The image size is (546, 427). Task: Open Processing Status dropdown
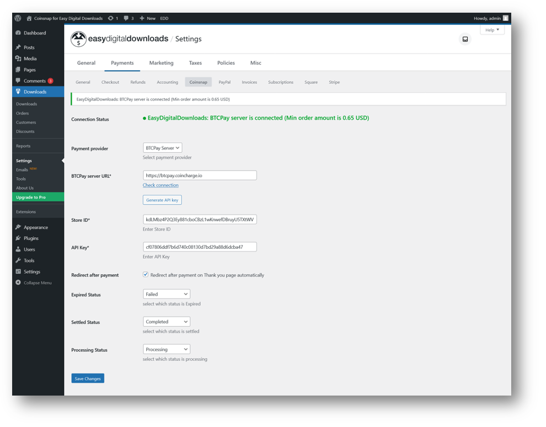(x=166, y=349)
